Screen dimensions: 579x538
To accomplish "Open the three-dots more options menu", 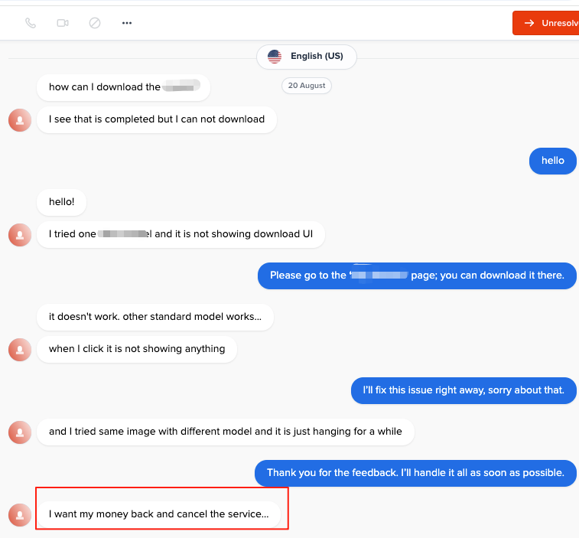I will [127, 23].
